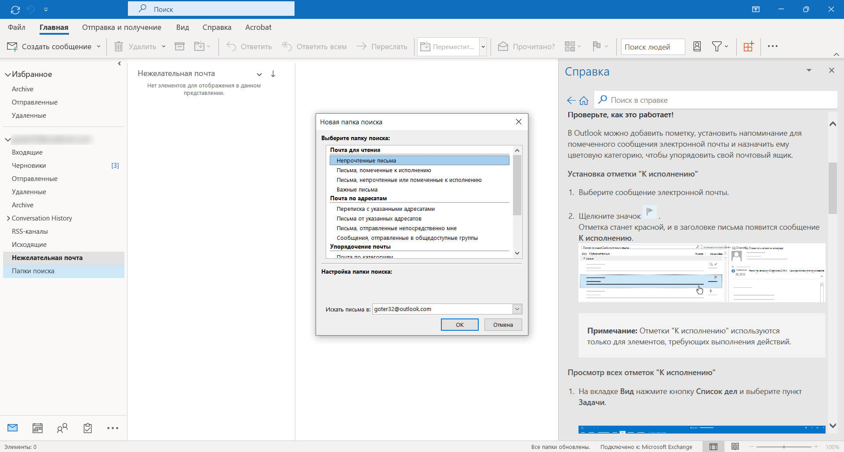The width and height of the screenshot is (844, 452).
Task: Expand the quick steps gallery arrow
Action: (x=483, y=47)
